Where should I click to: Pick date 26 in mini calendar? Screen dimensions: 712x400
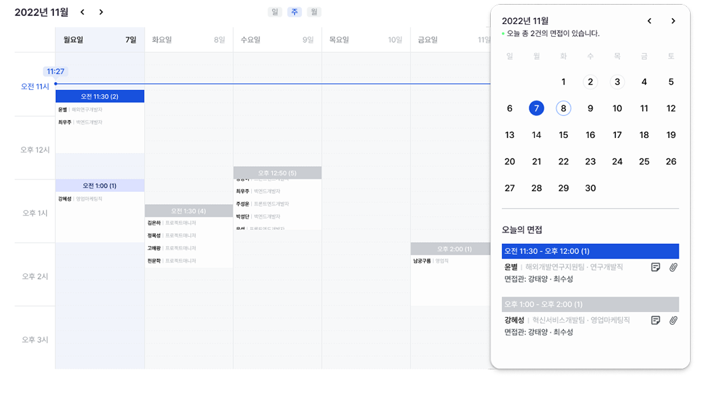click(671, 161)
